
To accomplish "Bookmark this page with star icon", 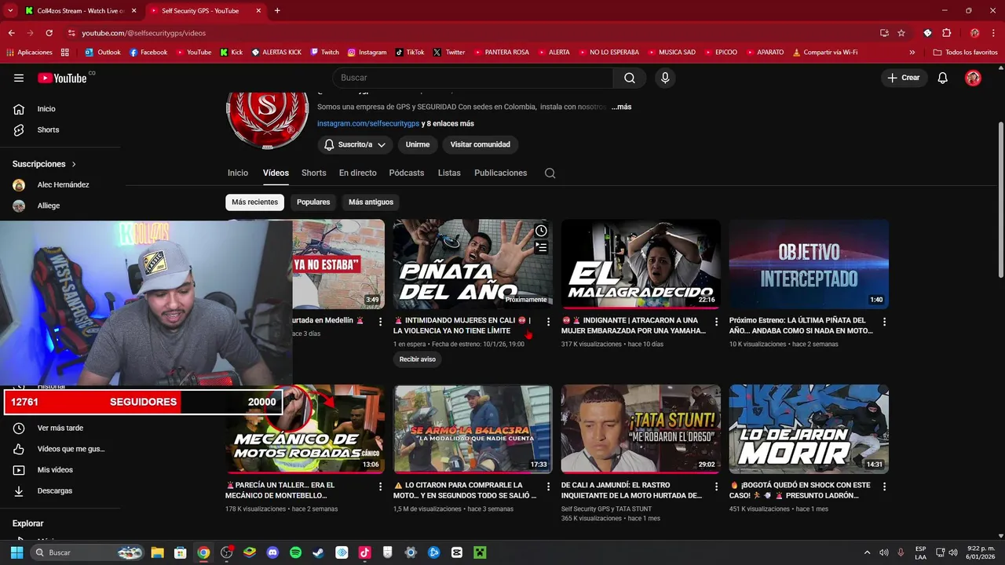I will 901,33.
